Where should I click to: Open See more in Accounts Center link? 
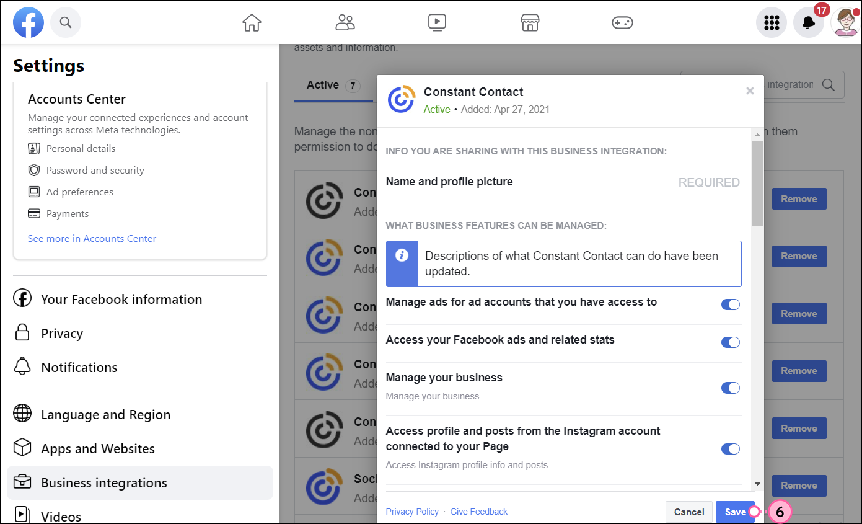92,238
